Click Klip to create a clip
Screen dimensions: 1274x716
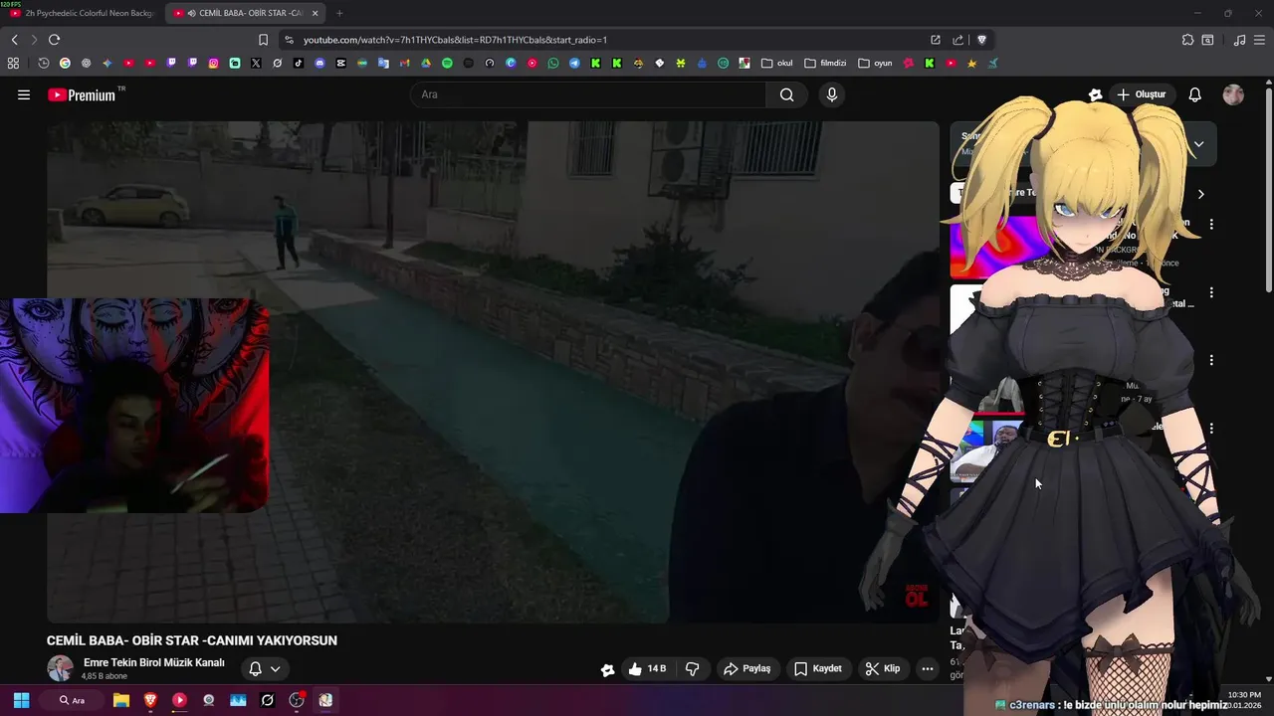click(882, 668)
